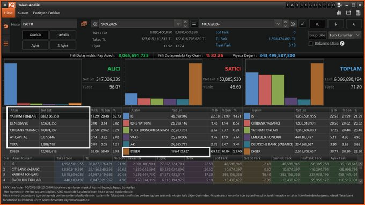Click the equals button between dates
This screenshot has width=365, height=205.
194,24
